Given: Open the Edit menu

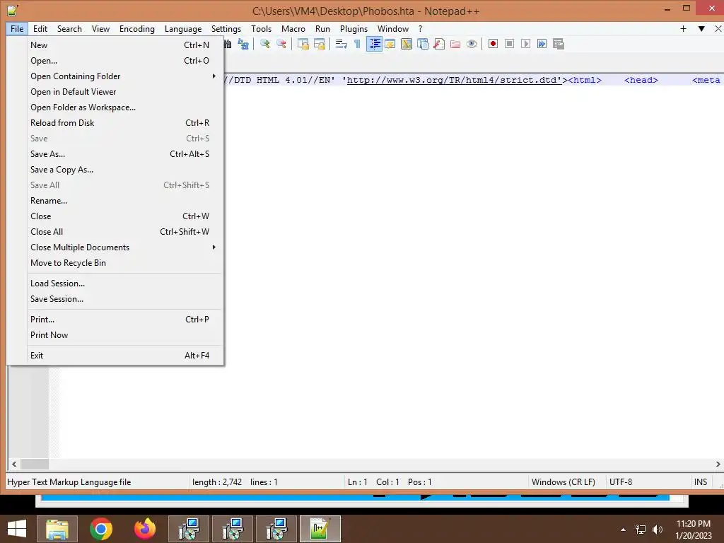Looking at the screenshot, I should coord(40,28).
